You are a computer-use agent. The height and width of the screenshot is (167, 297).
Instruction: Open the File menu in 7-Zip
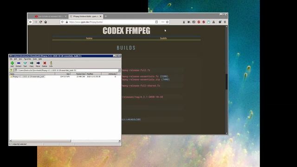pyautogui.click(x=11, y=59)
